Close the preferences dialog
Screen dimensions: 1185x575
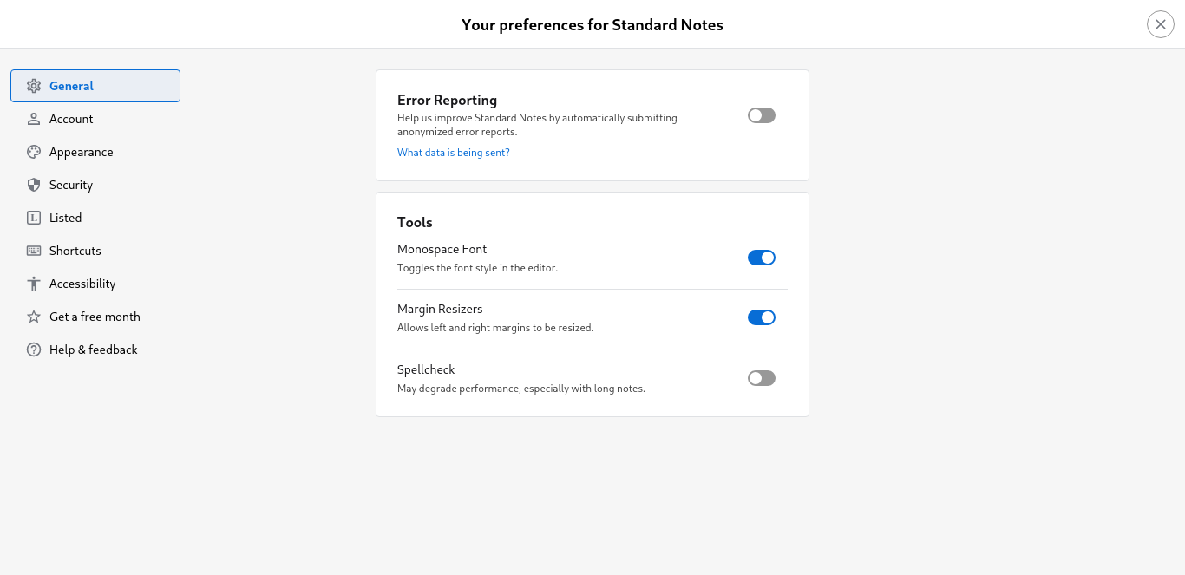point(1160,23)
